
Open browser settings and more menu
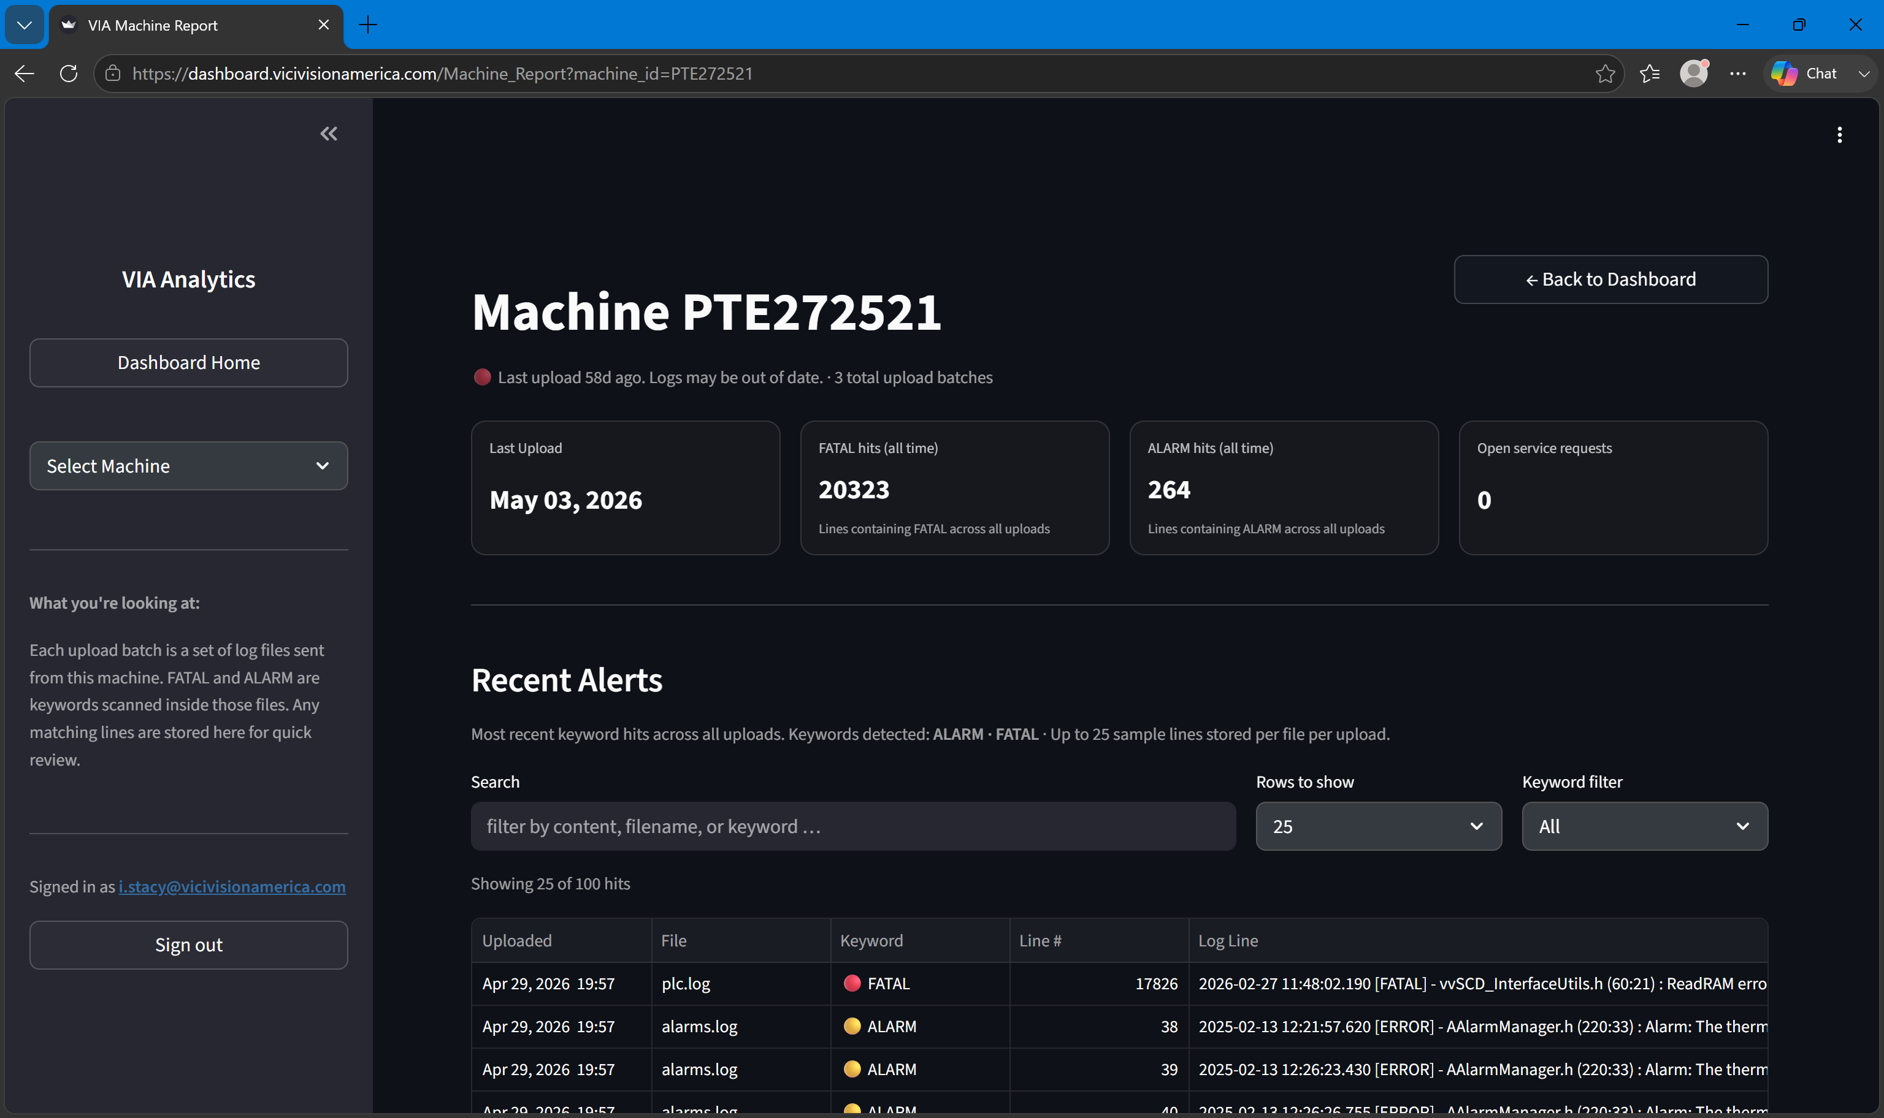(1738, 73)
